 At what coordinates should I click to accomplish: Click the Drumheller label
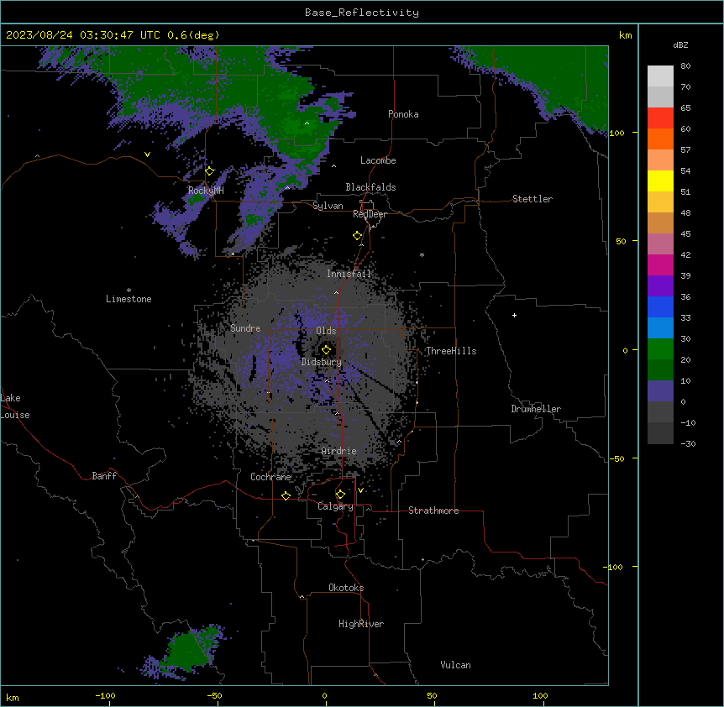[536, 409]
